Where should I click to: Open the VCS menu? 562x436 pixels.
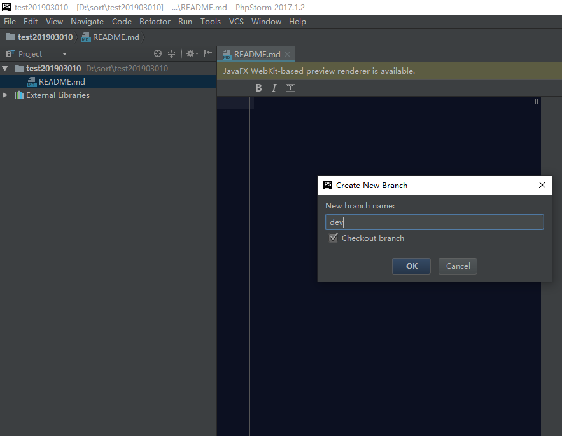pos(236,22)
